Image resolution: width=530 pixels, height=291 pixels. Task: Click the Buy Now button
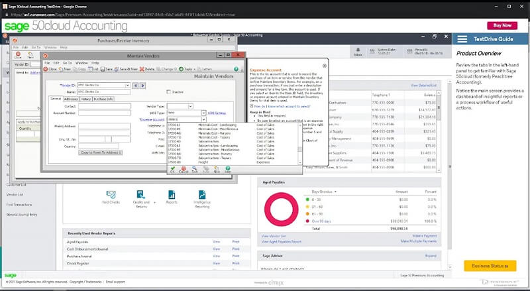pos(502,25)
